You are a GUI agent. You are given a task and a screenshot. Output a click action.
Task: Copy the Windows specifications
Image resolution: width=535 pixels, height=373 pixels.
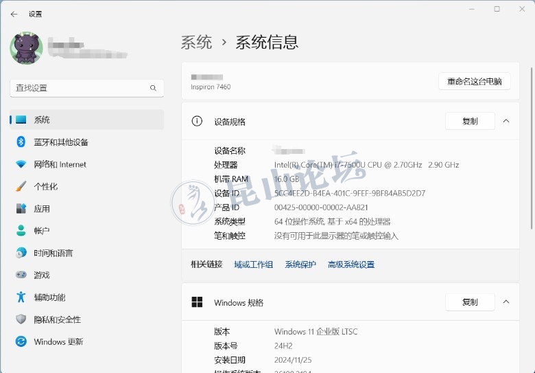point(470,302)
